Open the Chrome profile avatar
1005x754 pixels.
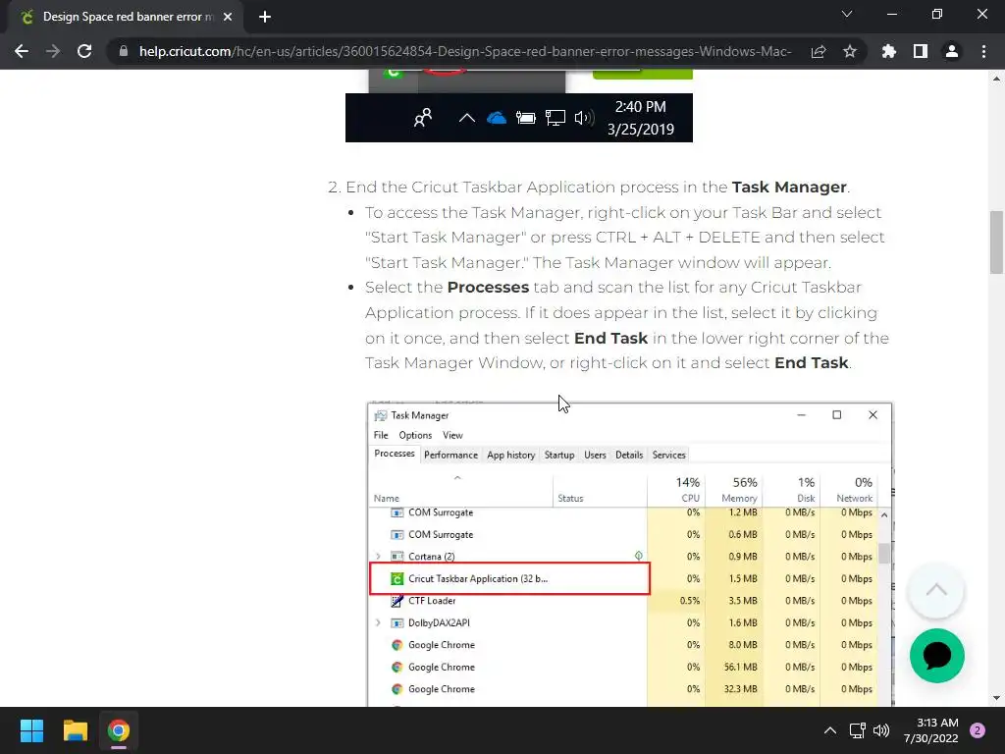(952, 51)
